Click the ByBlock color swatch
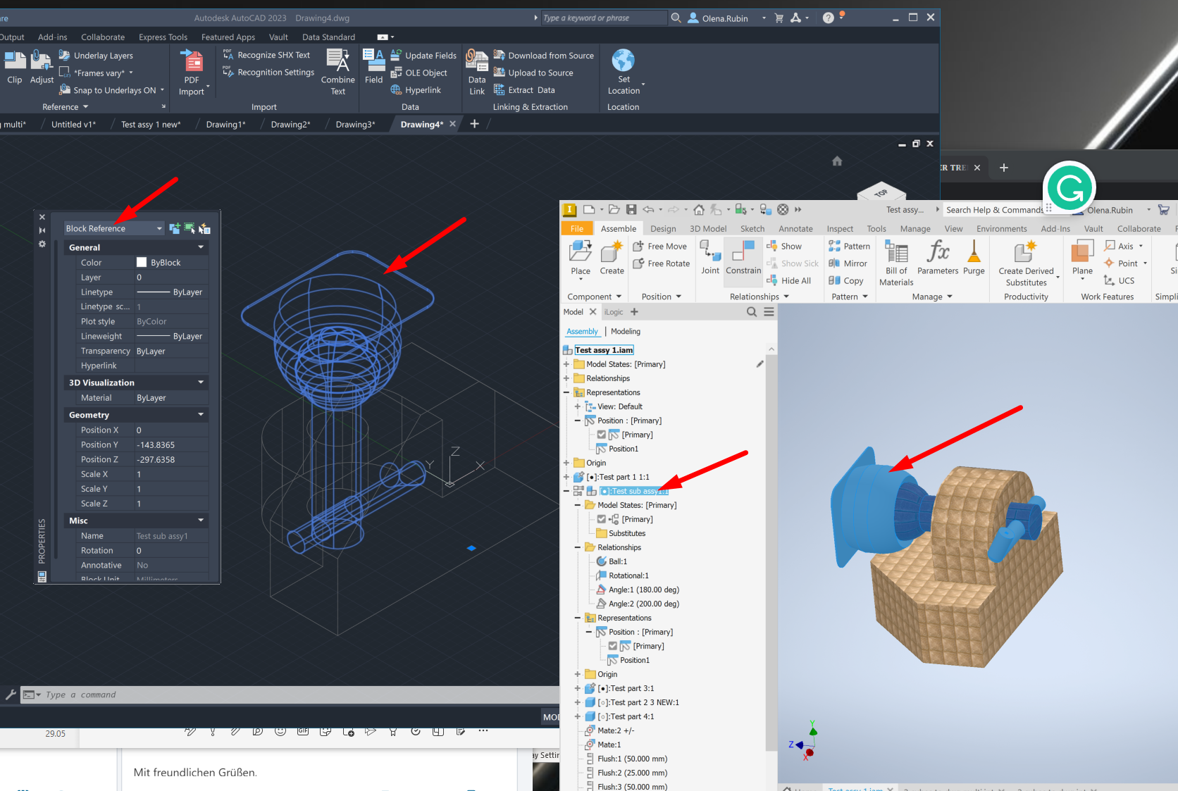This screenshot has width=1178, height=791. click(x=142, y=262)
